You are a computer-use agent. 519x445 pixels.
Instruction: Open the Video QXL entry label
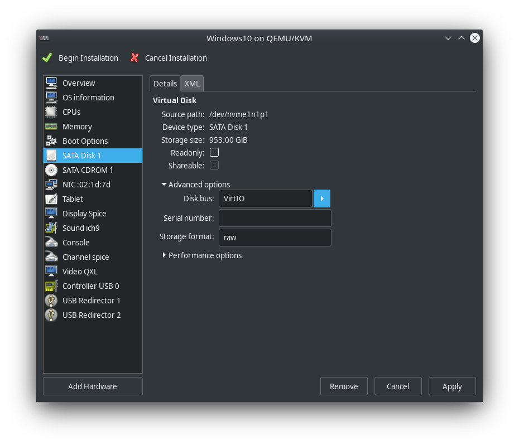80,272
